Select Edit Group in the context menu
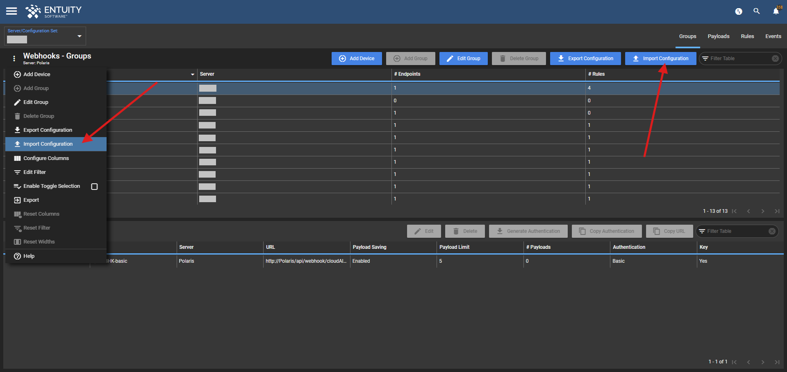This screenshot has width=787, height=372. pos(56,102)
